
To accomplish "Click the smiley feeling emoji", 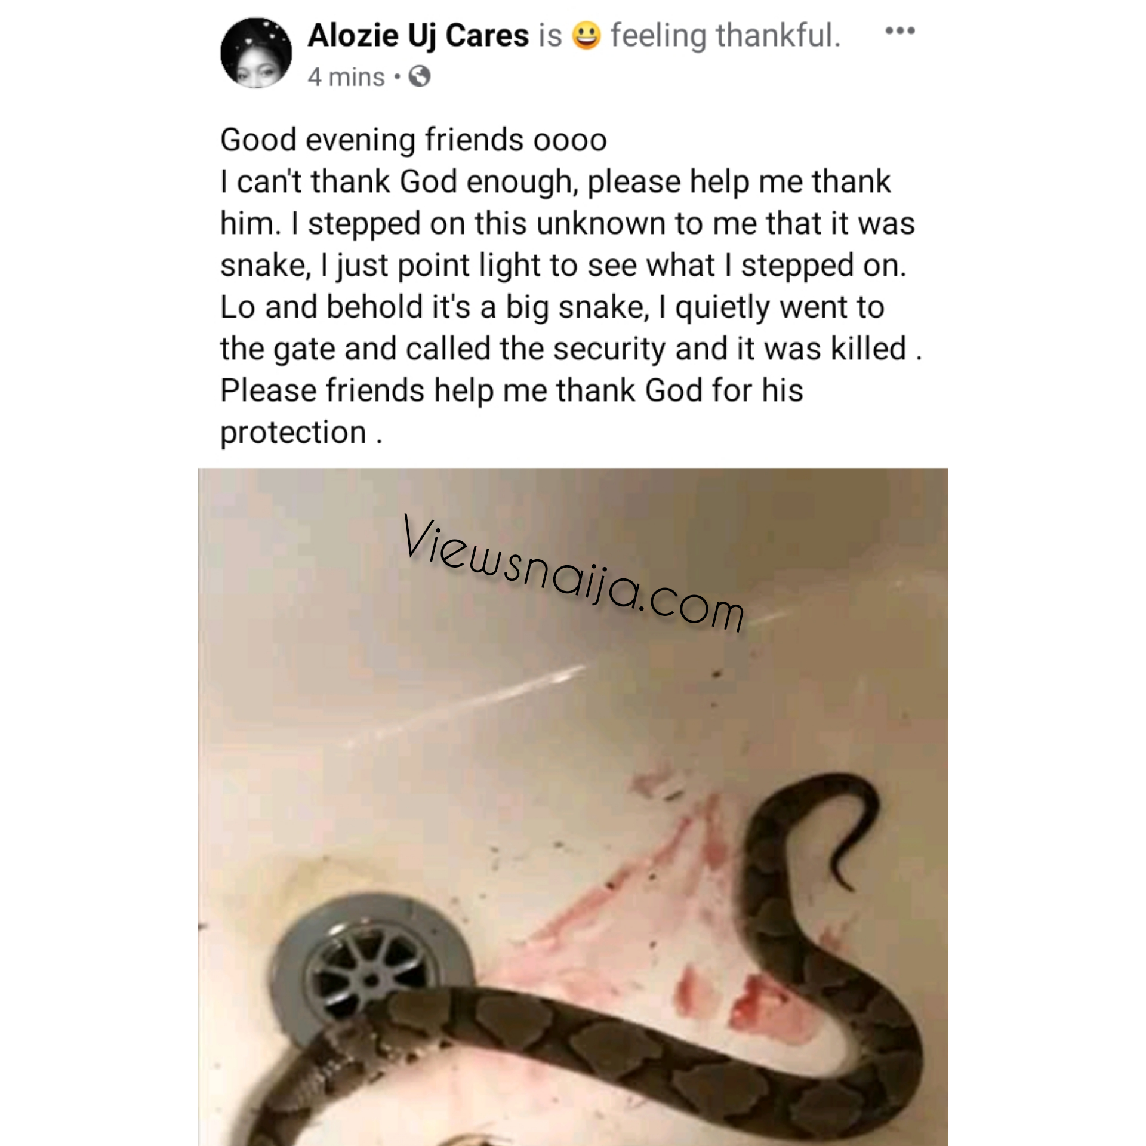I will pos(586,35).
